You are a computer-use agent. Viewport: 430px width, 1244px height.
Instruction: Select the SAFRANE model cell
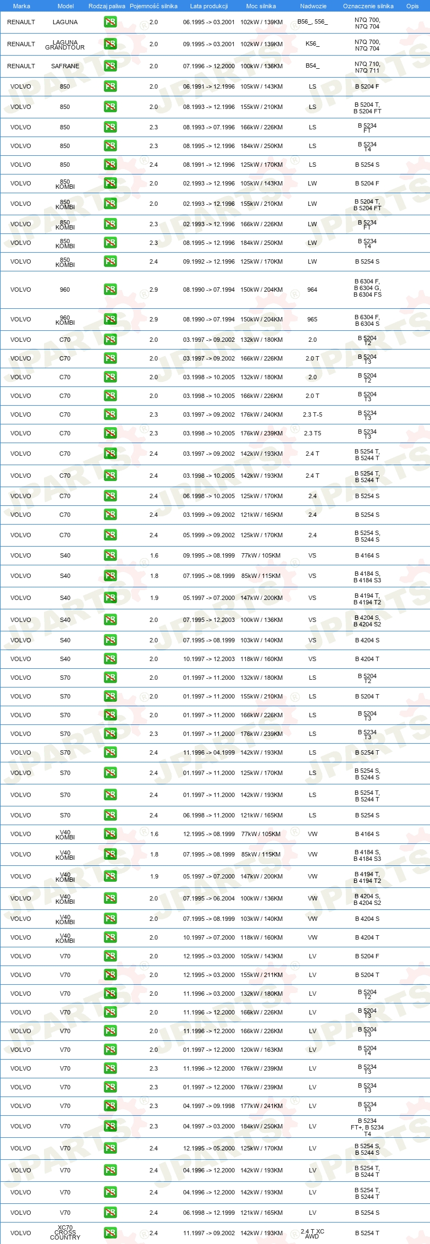65,66
